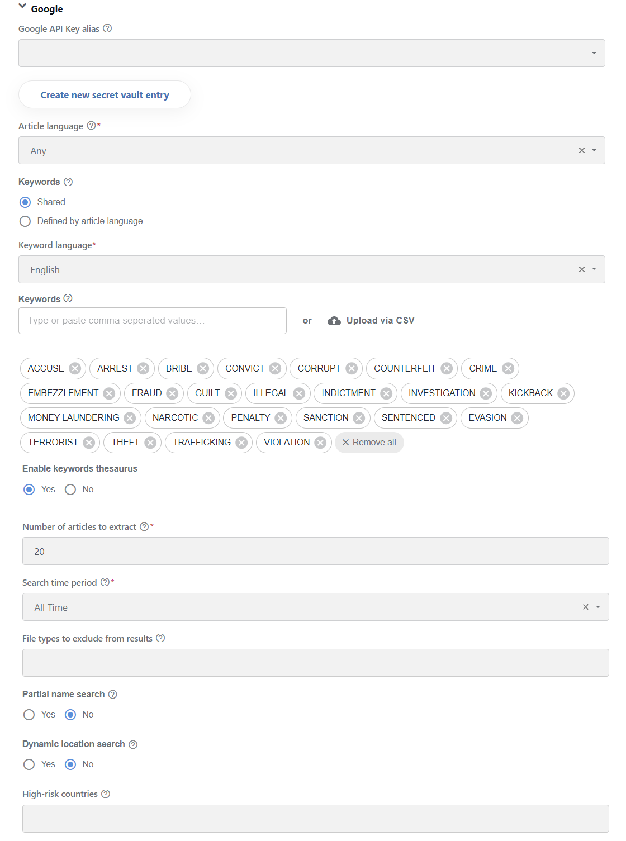Expand the Search time period dropdown
This screenshot has height=841, width=626.
(x=598, y=607)
